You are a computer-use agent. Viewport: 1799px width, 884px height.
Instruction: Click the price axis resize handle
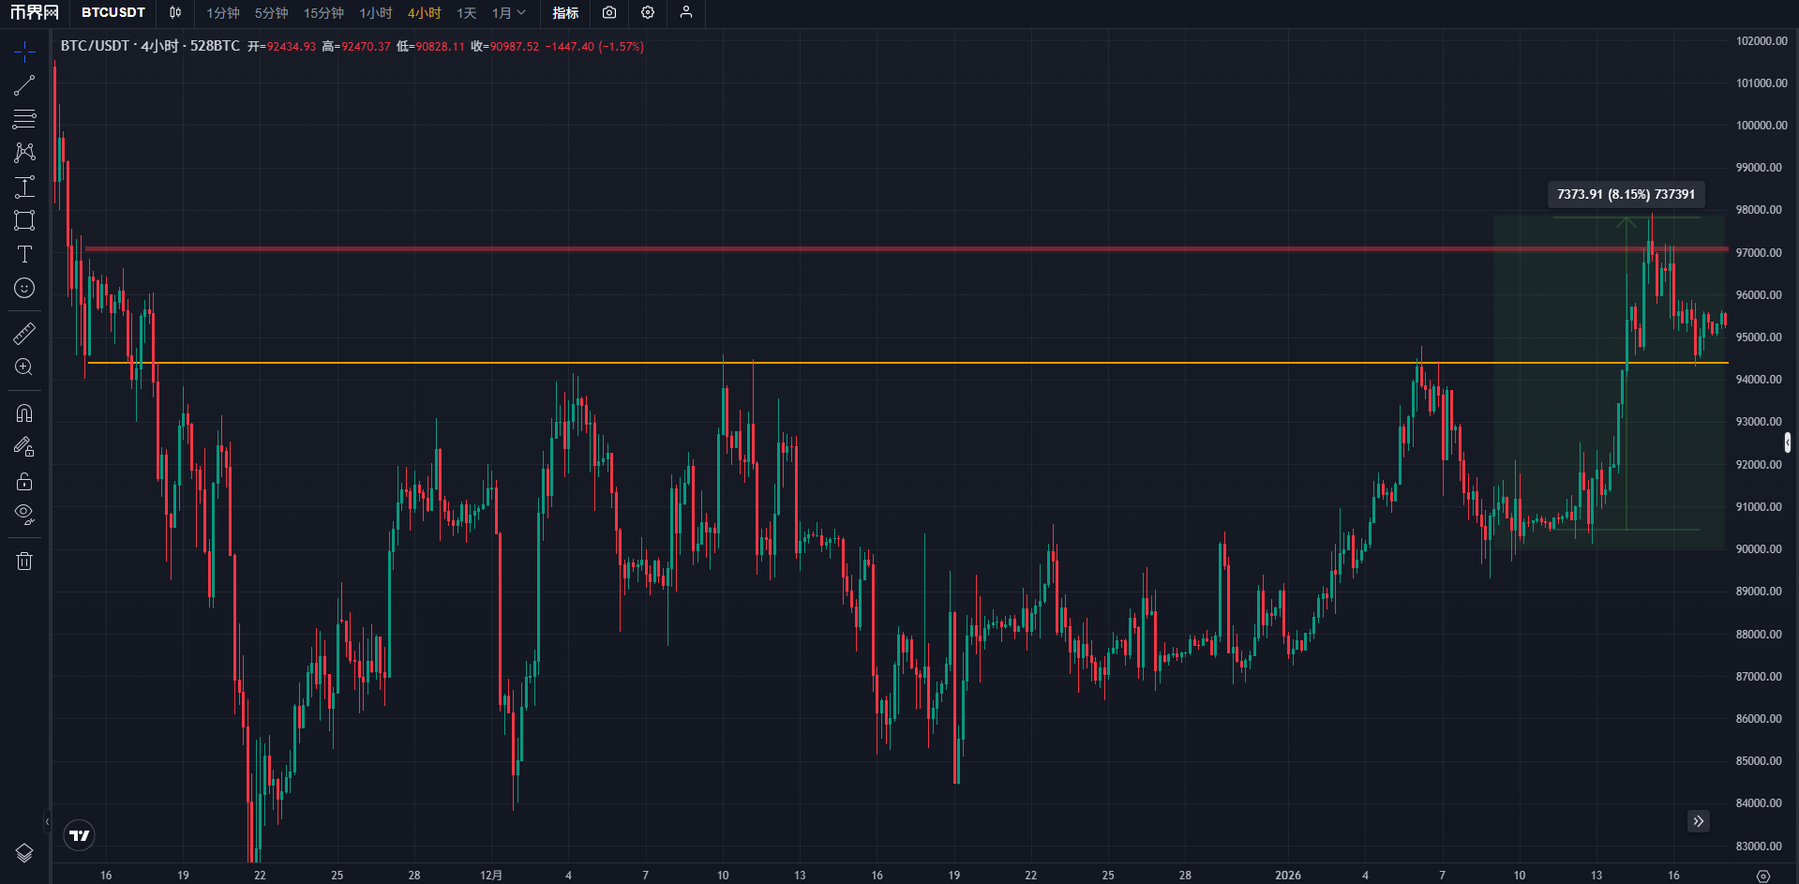click(x=1788, y=442)
